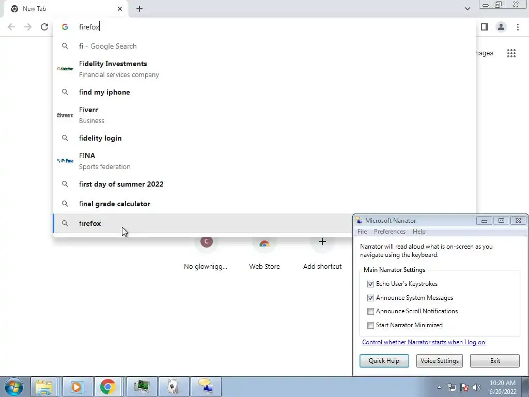The image size is (529, 397).
Task: Open the monitor app on the taskbar
Action: pyautogui.click(x=142, y=387)
